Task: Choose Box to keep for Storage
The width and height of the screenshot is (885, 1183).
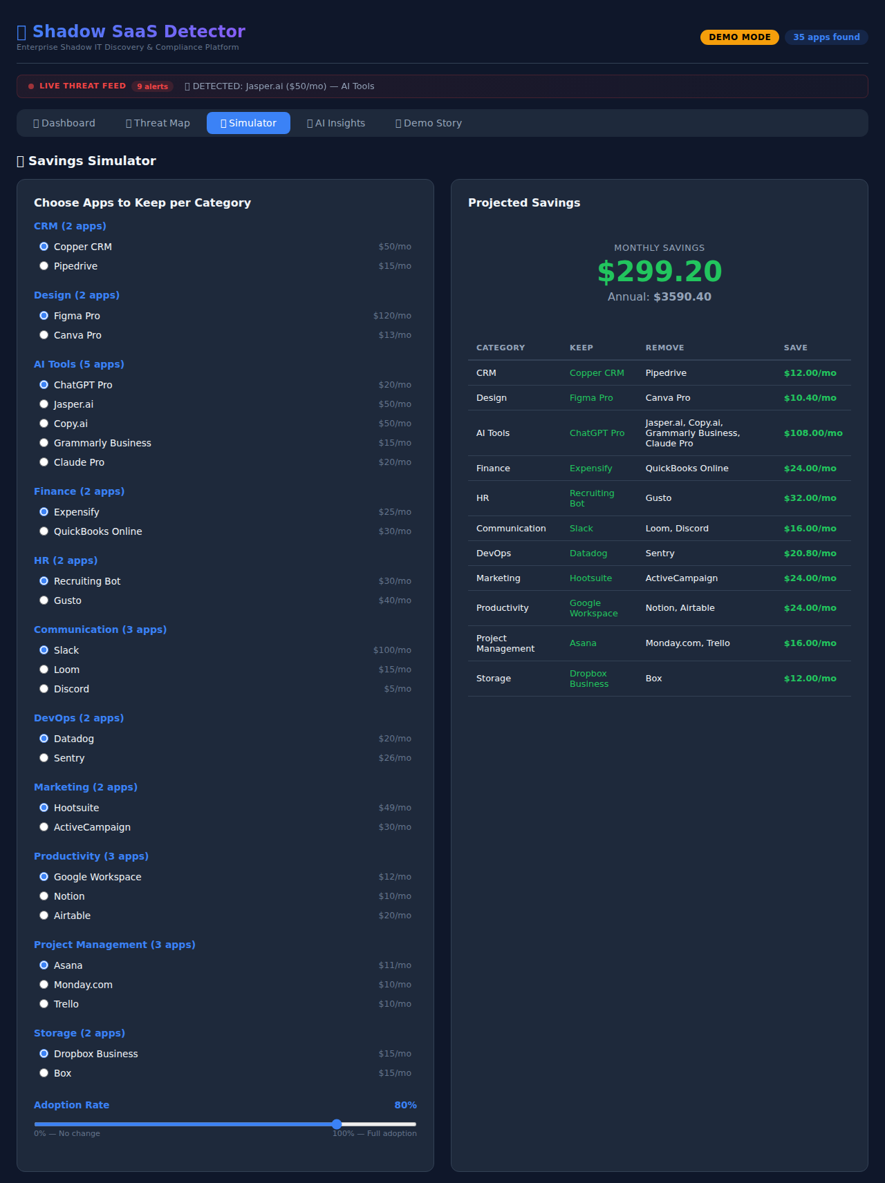Action: click(x=44, y=1073)
